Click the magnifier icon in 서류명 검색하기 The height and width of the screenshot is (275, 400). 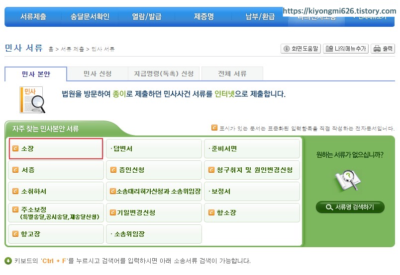pos(329,207)
